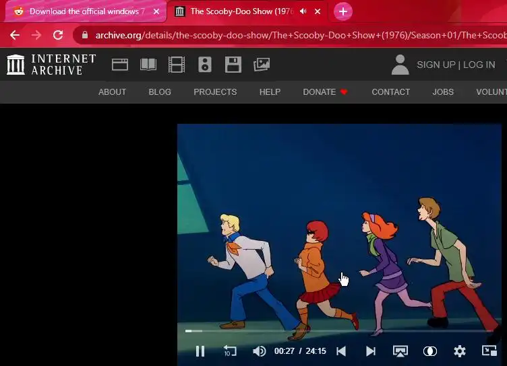Click the AirPlay cast icon
This screenshot has height=366, width=507.
(x=400, y=351)
